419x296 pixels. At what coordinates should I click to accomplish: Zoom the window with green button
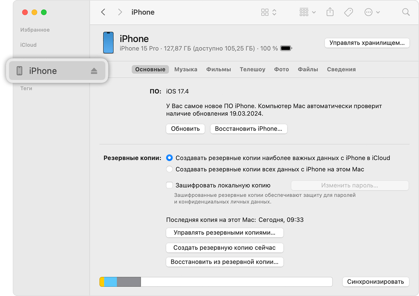coord(44,12)
